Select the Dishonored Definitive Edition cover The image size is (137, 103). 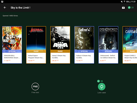tap(108, 38)
